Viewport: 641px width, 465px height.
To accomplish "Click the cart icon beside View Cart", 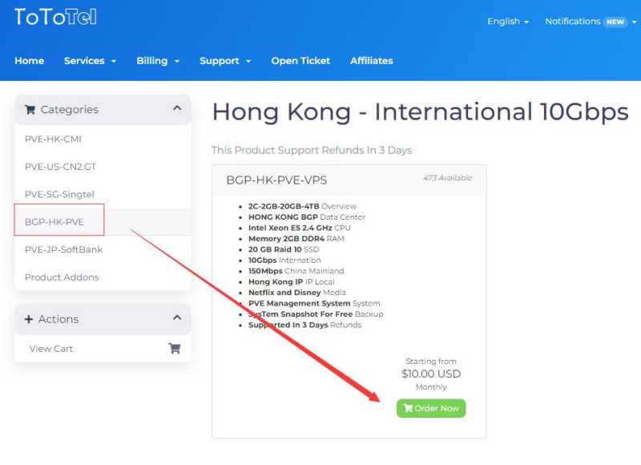I will (175, 349).
